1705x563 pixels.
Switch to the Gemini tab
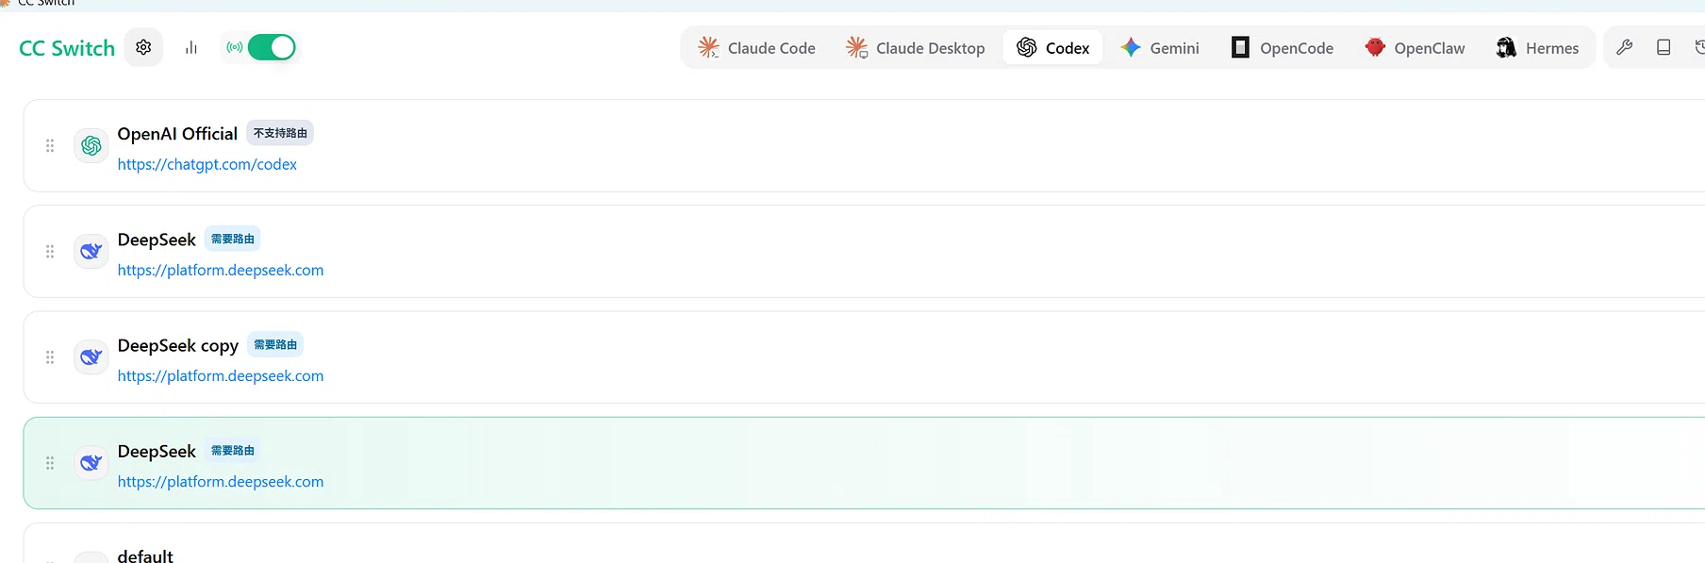pyautogui.click(x=1160, y=47)
